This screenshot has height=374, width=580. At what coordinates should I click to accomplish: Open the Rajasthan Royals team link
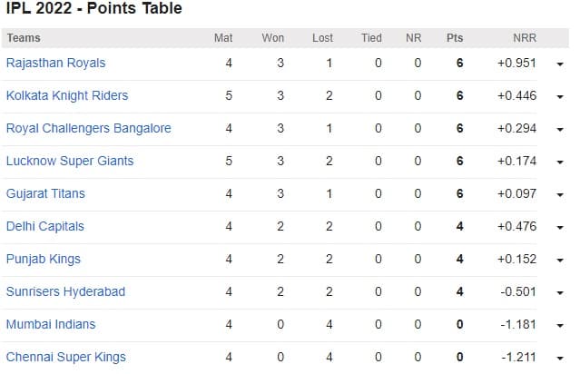[x=55, y=63]
